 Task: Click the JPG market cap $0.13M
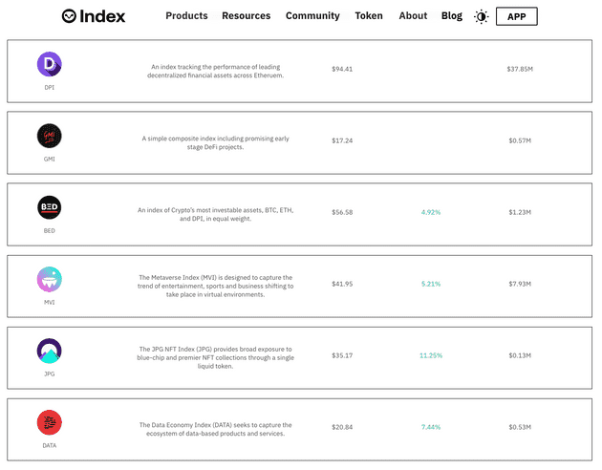pos(520,355)
